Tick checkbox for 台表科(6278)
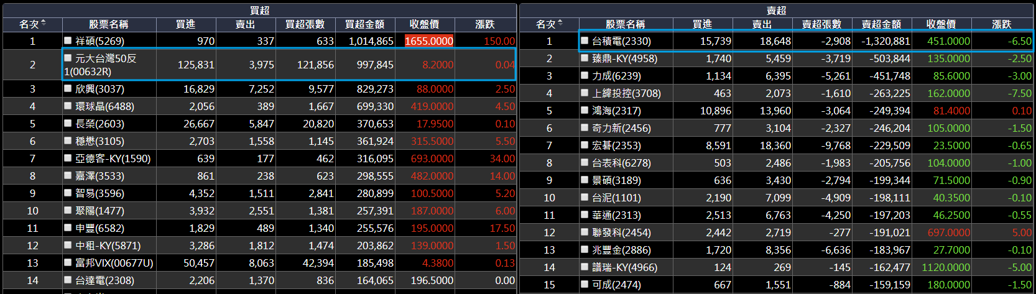1036x294 pixels. coord(585,162)
